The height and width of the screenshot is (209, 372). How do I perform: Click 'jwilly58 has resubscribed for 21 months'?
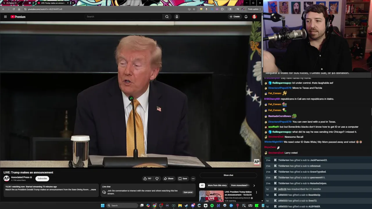pyautogui.click(x=299, y=189)
